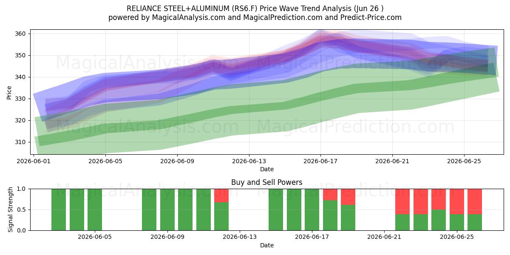510x255 pixels.
Task: Click the 320 tick on the price axis
Action: pyautogui.click(x=20, y=120)
